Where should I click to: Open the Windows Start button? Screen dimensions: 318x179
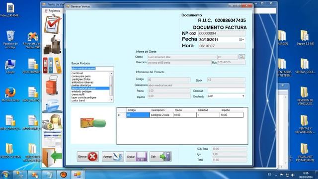point(5,175)
